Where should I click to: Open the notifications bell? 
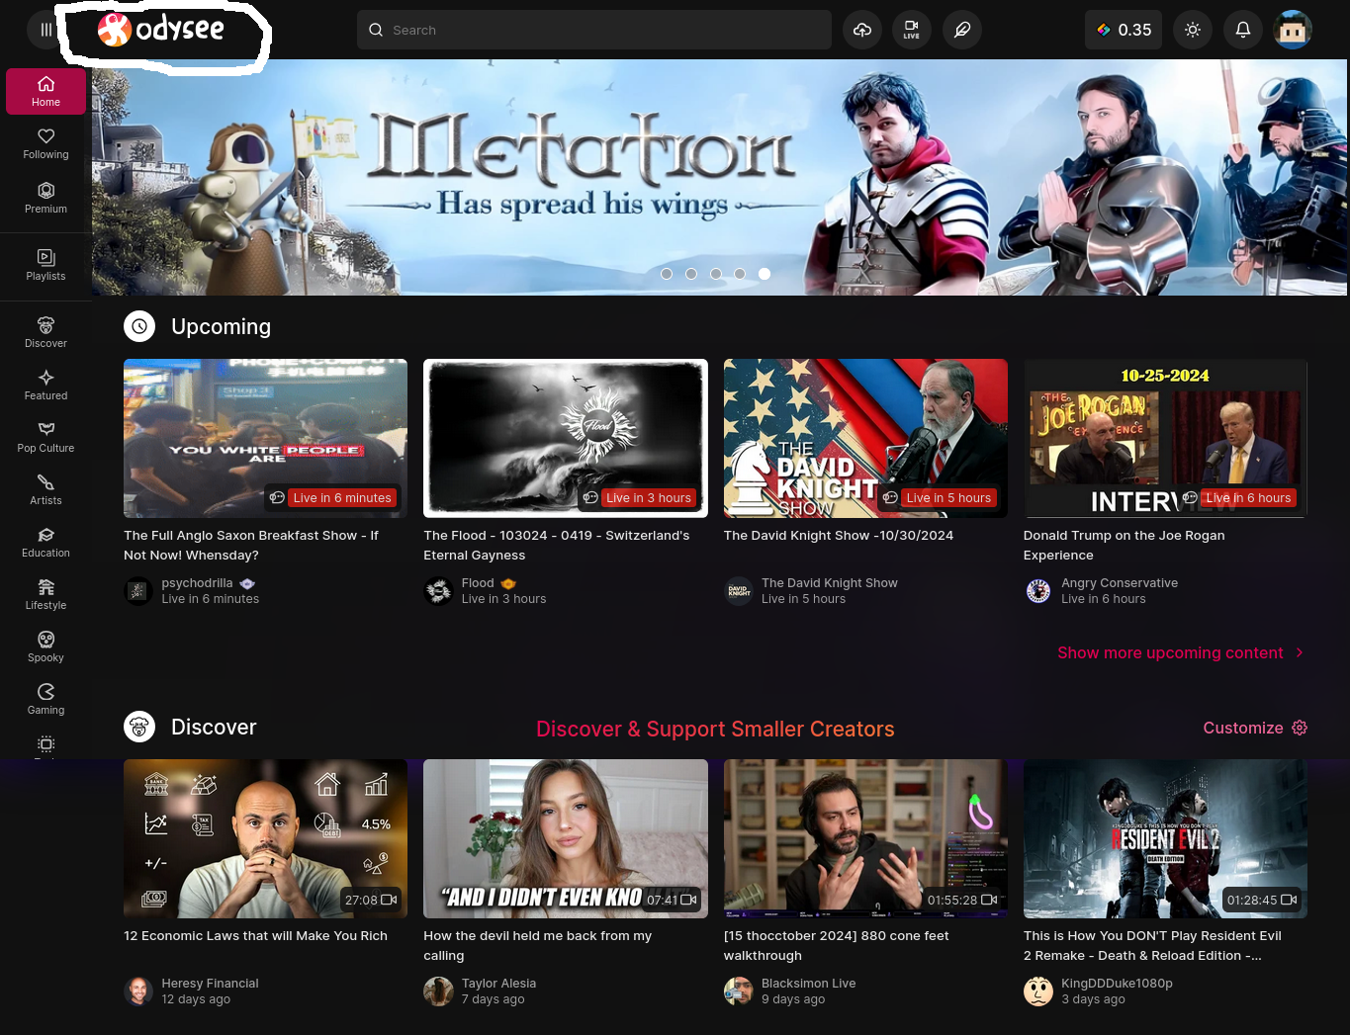(x=1243, y=30)
